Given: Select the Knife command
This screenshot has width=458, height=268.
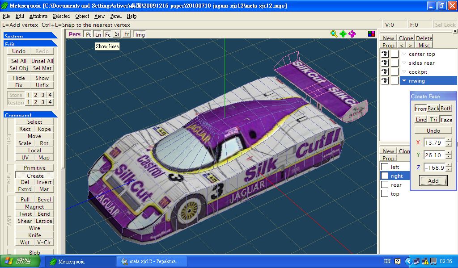Looking at the screenshot, I should tap(34, 235).
